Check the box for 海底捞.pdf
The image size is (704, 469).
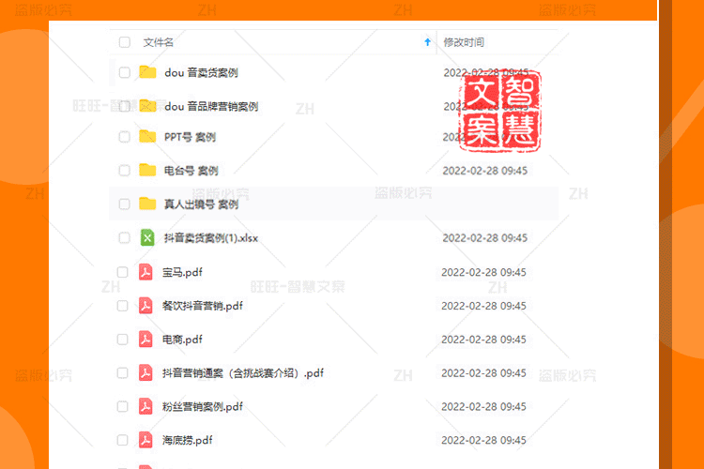point(123,440)
